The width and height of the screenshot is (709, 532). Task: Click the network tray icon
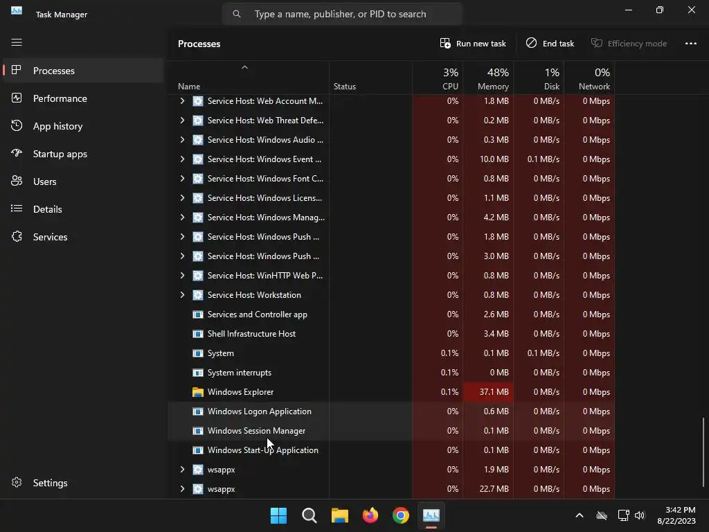624,515
